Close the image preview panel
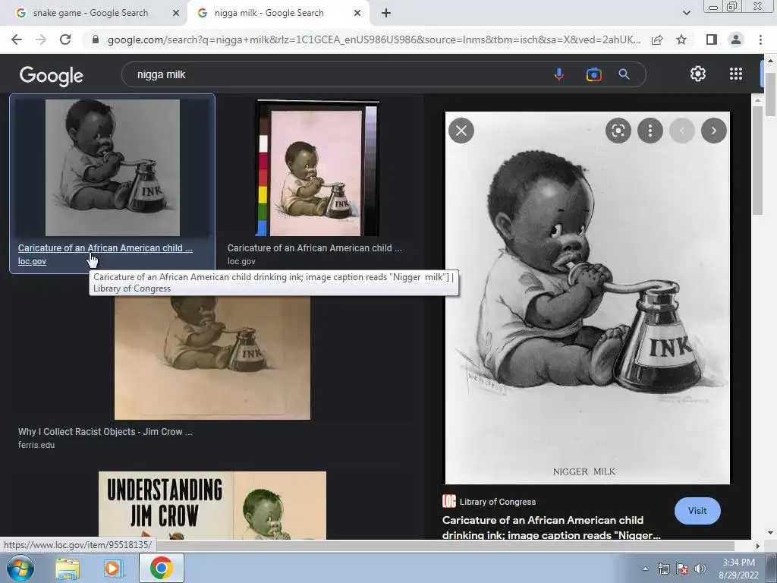The image size is (777, 583). 461,131
